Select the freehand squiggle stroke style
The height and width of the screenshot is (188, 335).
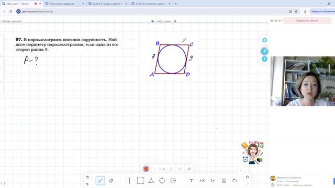click(189, 169)
